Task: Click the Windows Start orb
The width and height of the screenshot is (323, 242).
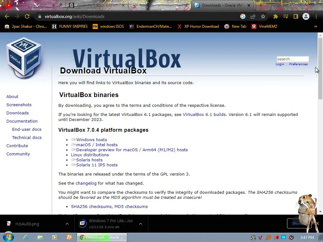Action: click(8, 237)
